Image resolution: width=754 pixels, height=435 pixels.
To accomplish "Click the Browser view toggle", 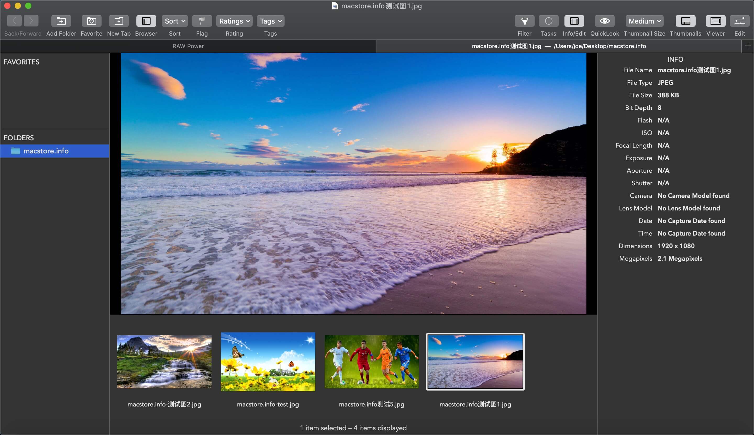I will pyautogui.click(x=147, y=21).
